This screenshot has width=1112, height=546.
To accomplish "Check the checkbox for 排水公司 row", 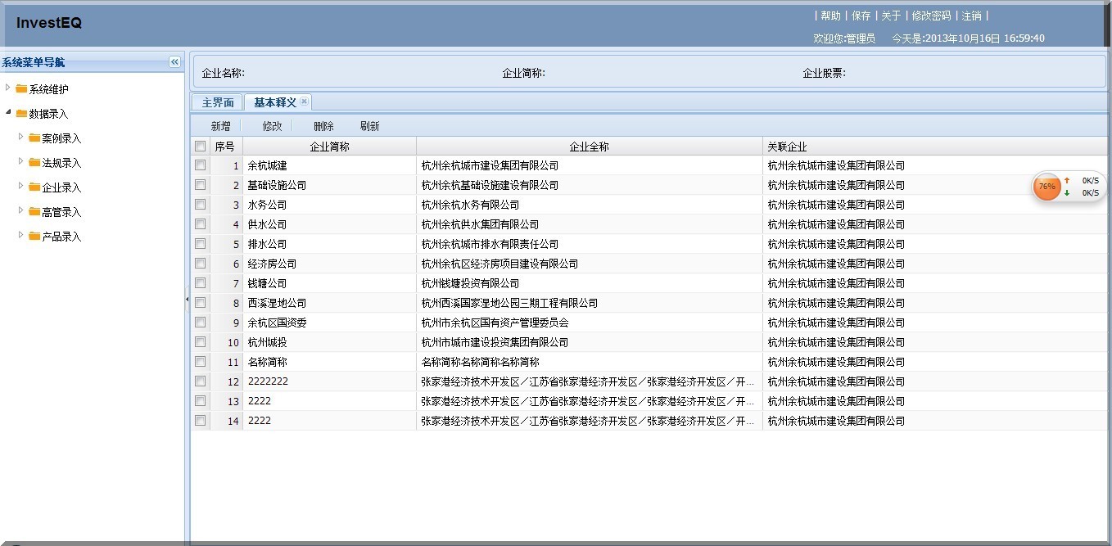I will coord(201,243).
